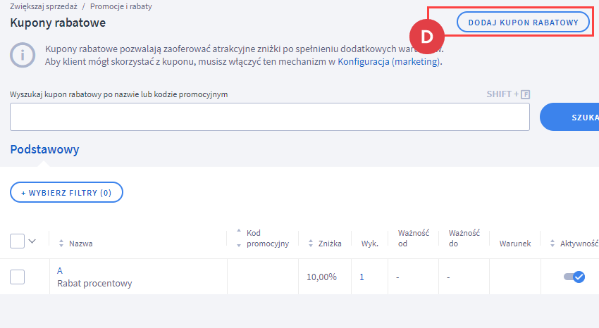Open the Podstawowy tab
599x328 pixels.
point(44,149)
